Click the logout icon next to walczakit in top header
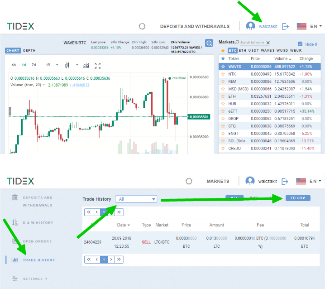This screenshot has width=325, height=289. click(x=286, y=26)
